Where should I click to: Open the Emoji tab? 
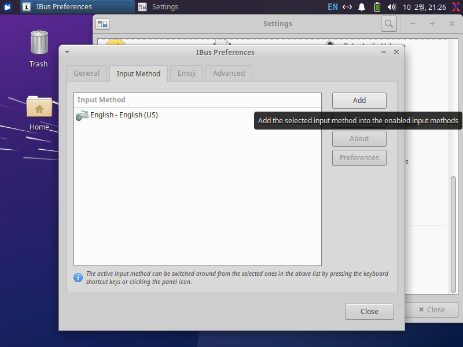pos(186,73)
